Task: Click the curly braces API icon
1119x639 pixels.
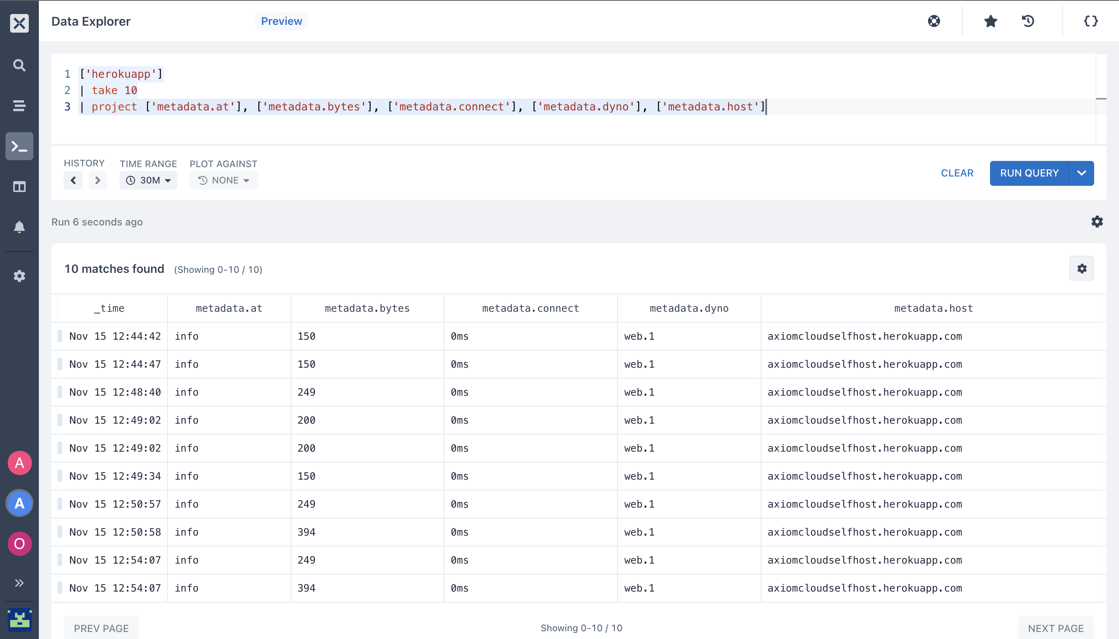Action: pos(1091,21)
